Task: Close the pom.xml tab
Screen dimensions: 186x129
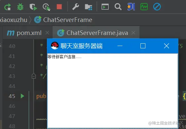Action: [x=47, y=33]
